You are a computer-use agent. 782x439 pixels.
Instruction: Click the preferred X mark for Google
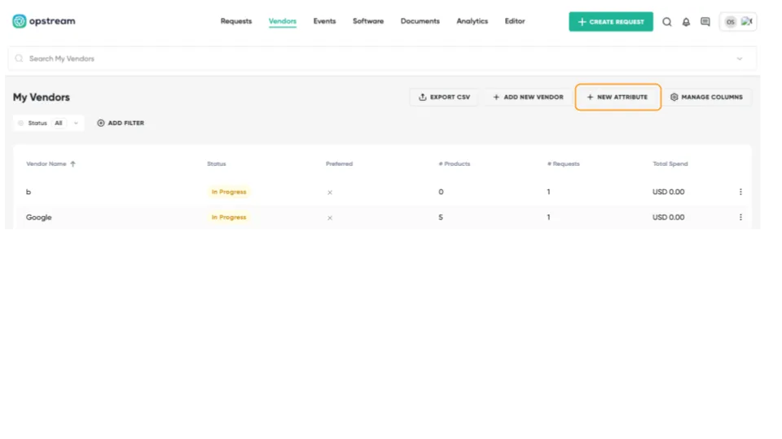point(330,218)
